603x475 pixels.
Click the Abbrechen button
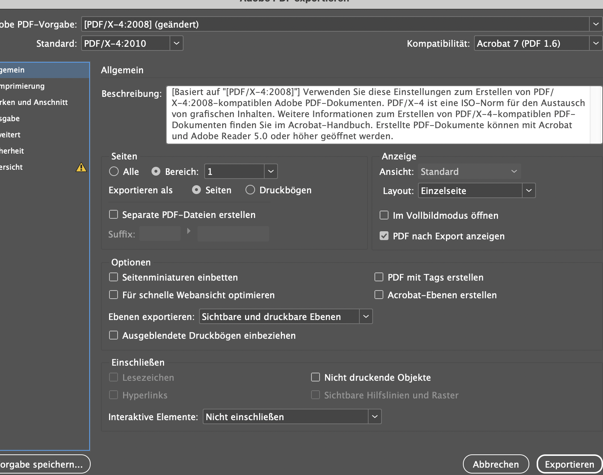pos(496,464)
